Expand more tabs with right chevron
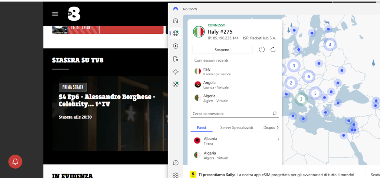380x178 pixels. [278, 128]
